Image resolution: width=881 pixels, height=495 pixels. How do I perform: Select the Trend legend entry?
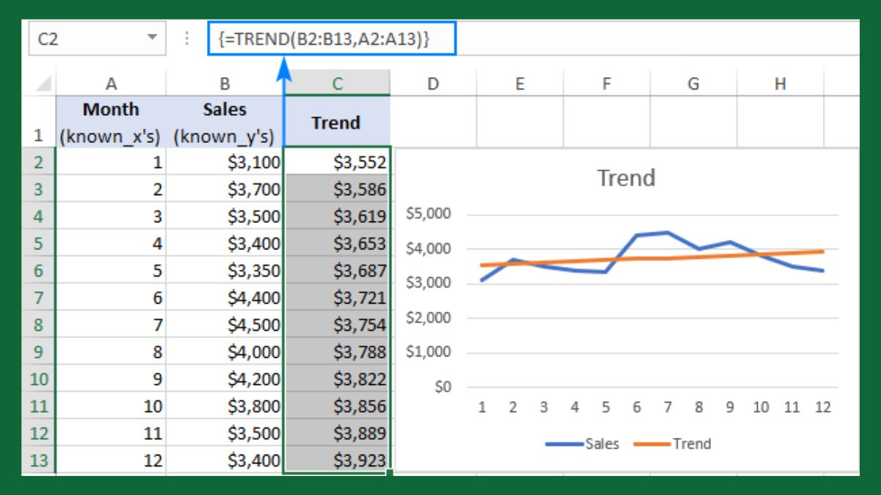692,444
